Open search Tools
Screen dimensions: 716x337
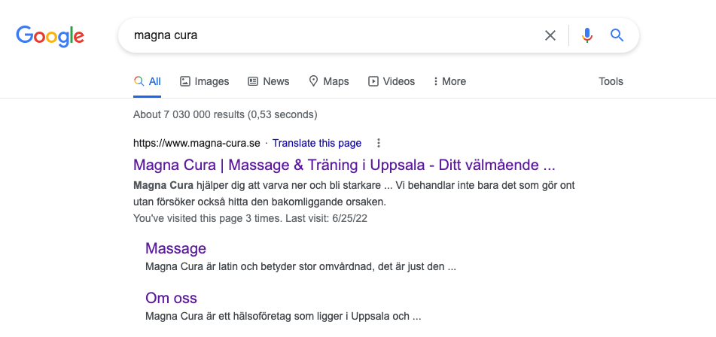tap(611, 82)
